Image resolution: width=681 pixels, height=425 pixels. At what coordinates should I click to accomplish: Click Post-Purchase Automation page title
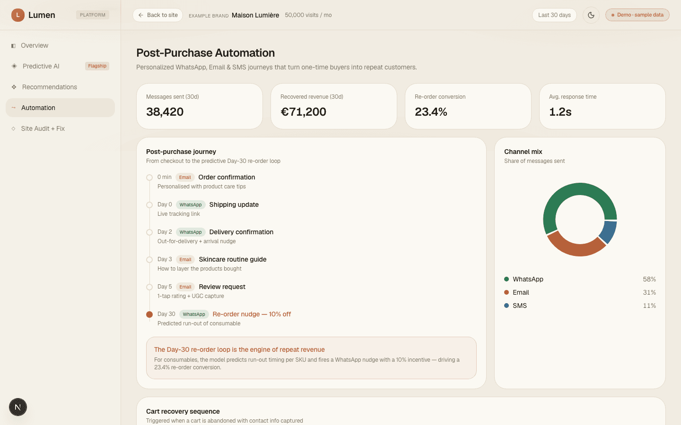coord(206,53)
